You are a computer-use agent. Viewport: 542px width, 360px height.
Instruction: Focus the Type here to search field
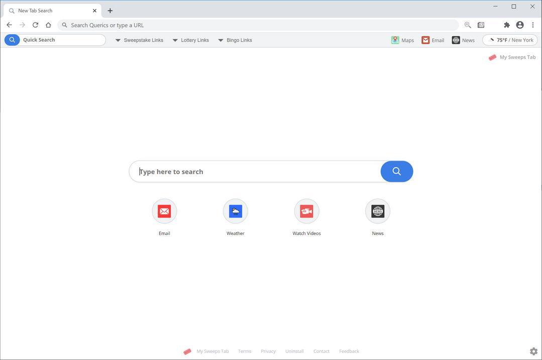coord(255,171)
